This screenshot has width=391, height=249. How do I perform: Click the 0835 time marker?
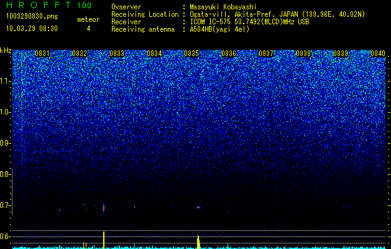(191, 54)
